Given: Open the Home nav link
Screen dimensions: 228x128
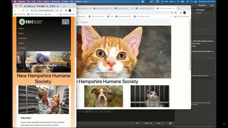Looking at the screenshot, I should tap(21, 28).
